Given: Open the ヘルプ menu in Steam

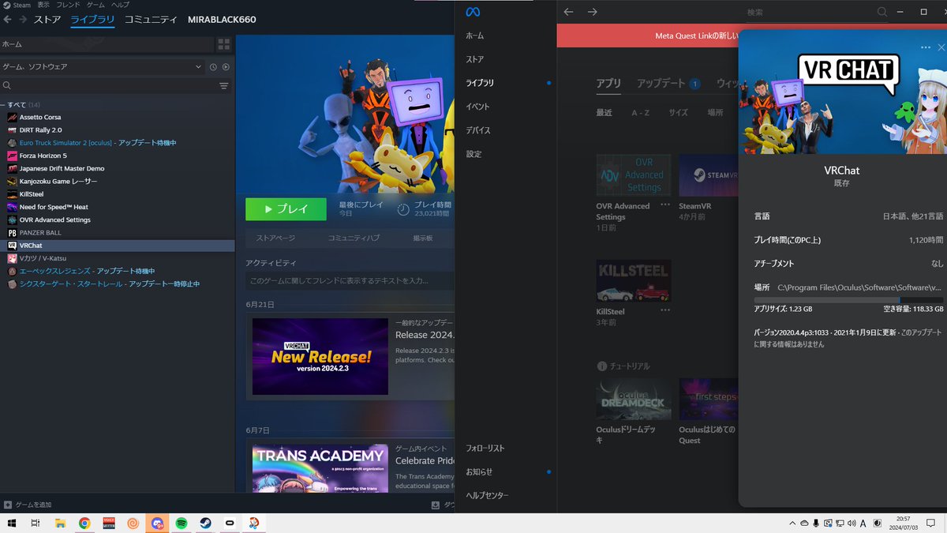Looking at the screenshot, I should point(120,5).
